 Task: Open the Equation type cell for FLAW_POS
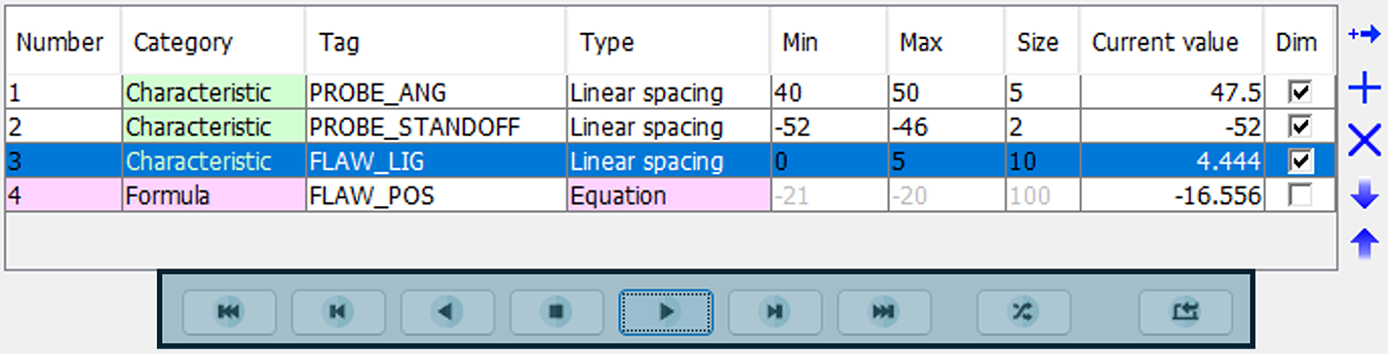(668, 195)
